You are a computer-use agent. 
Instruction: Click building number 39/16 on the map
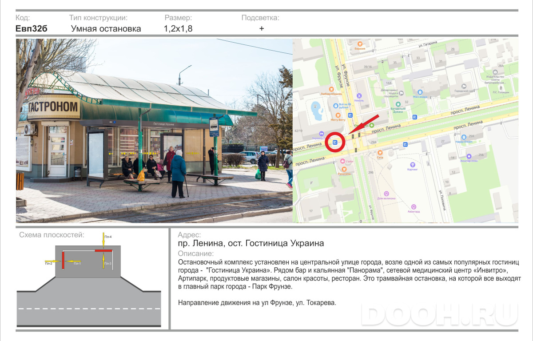coord(367,67)
